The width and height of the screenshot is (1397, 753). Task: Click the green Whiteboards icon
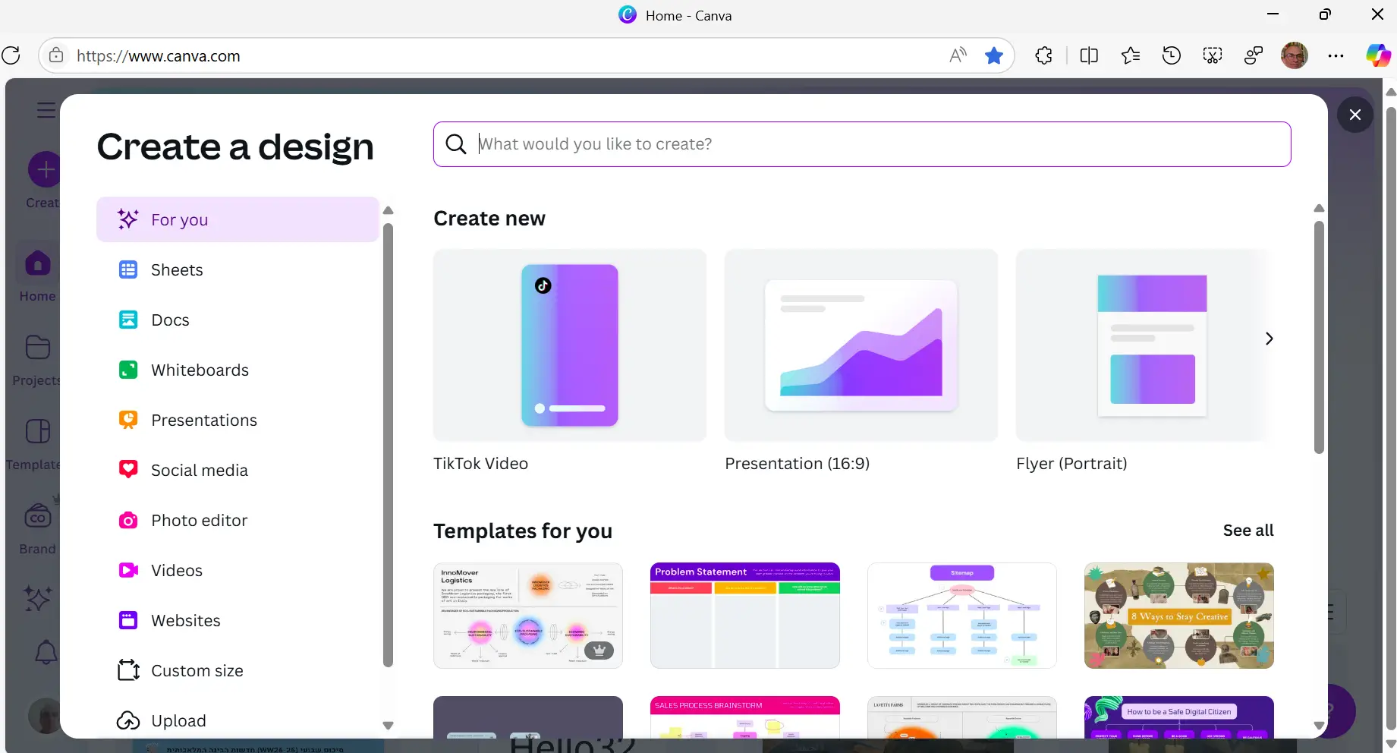click(x=128, y=370)
